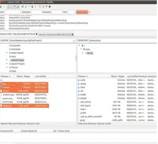Click the data directory icon in local list
158x144 pixels.
coord(1,84)
